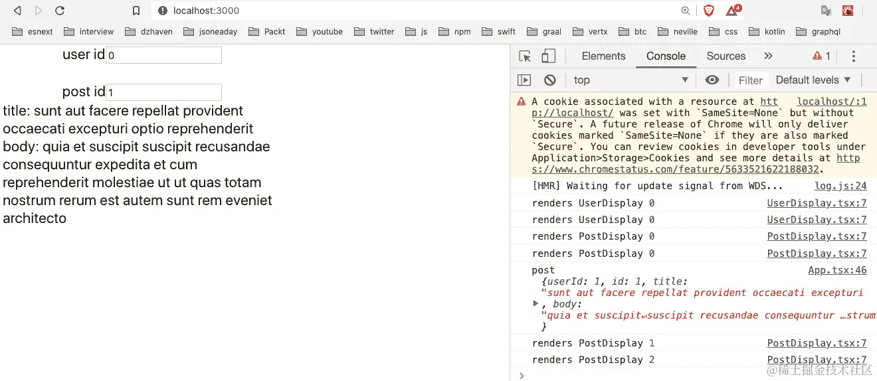Open the kotlin bookmark folder
877x381 pixels.
click(x=767, y=31)
